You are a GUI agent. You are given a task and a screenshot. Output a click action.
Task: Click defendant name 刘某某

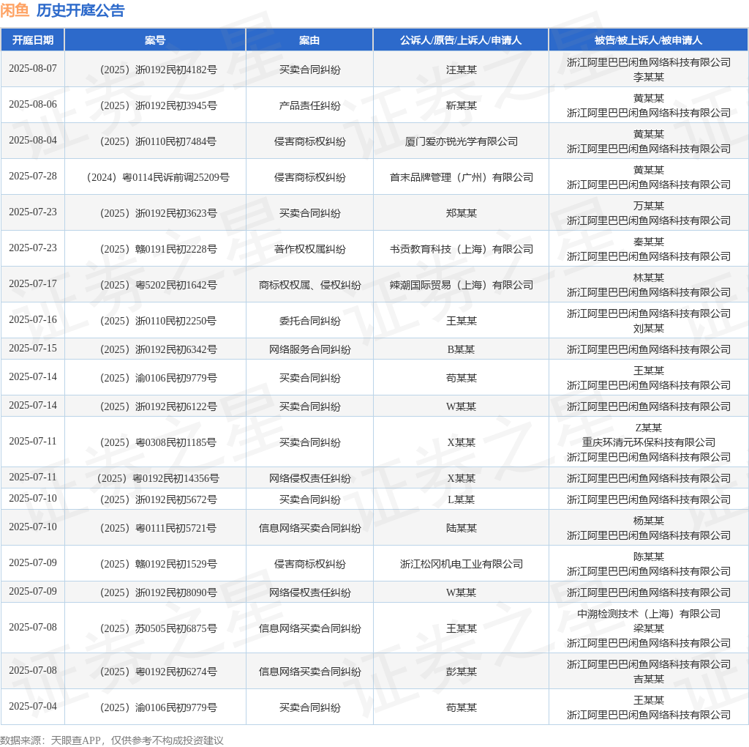pyautogui.click(x=648, y=328)
